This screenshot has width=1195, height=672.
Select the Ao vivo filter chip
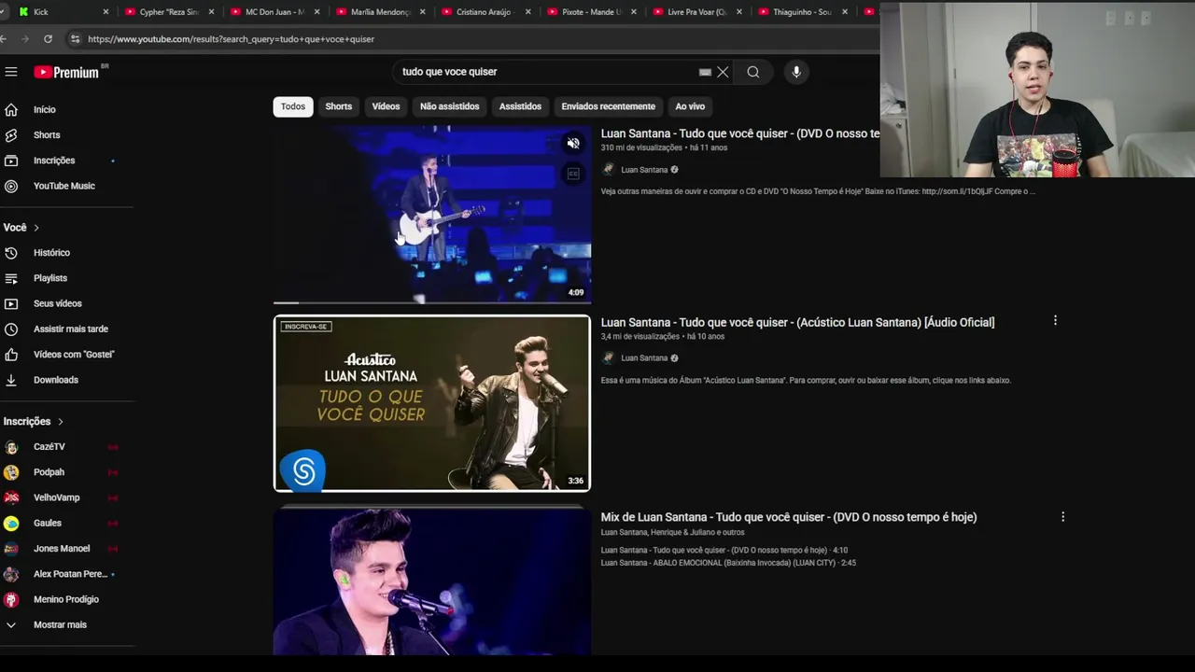pyautogui.click(x=690, y=106)
